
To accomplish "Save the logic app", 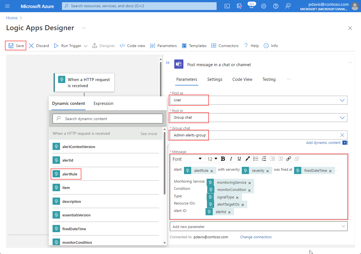I will pyautogui.click(x=16, y=46).
